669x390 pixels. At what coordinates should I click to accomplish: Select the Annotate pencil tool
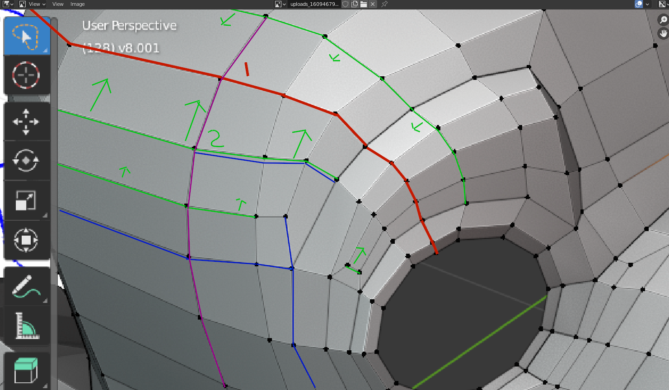(x=27, y=286)
